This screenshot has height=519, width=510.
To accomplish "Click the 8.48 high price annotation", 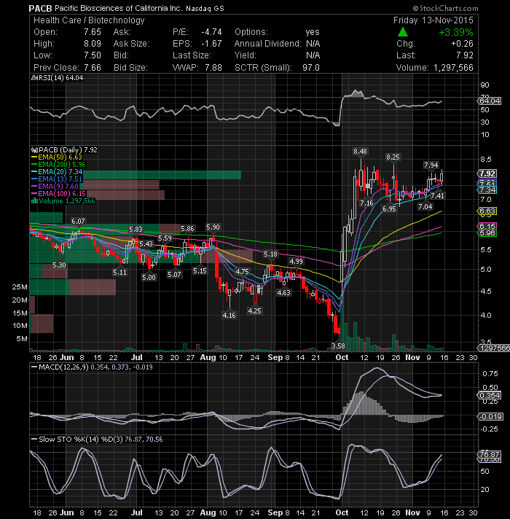I will coord(360,152).
